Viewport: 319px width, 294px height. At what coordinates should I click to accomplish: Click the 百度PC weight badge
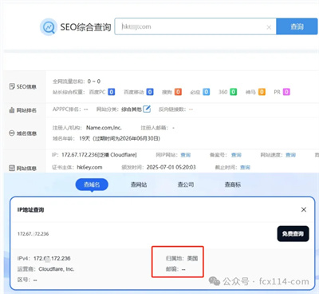pyautogui.click(x=112, y=92)
